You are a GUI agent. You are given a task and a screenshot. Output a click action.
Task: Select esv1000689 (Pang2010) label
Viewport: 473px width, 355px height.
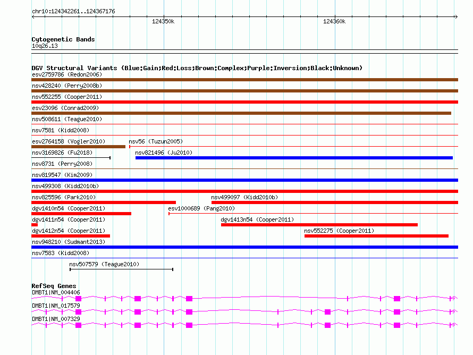[x=201, y=208]
